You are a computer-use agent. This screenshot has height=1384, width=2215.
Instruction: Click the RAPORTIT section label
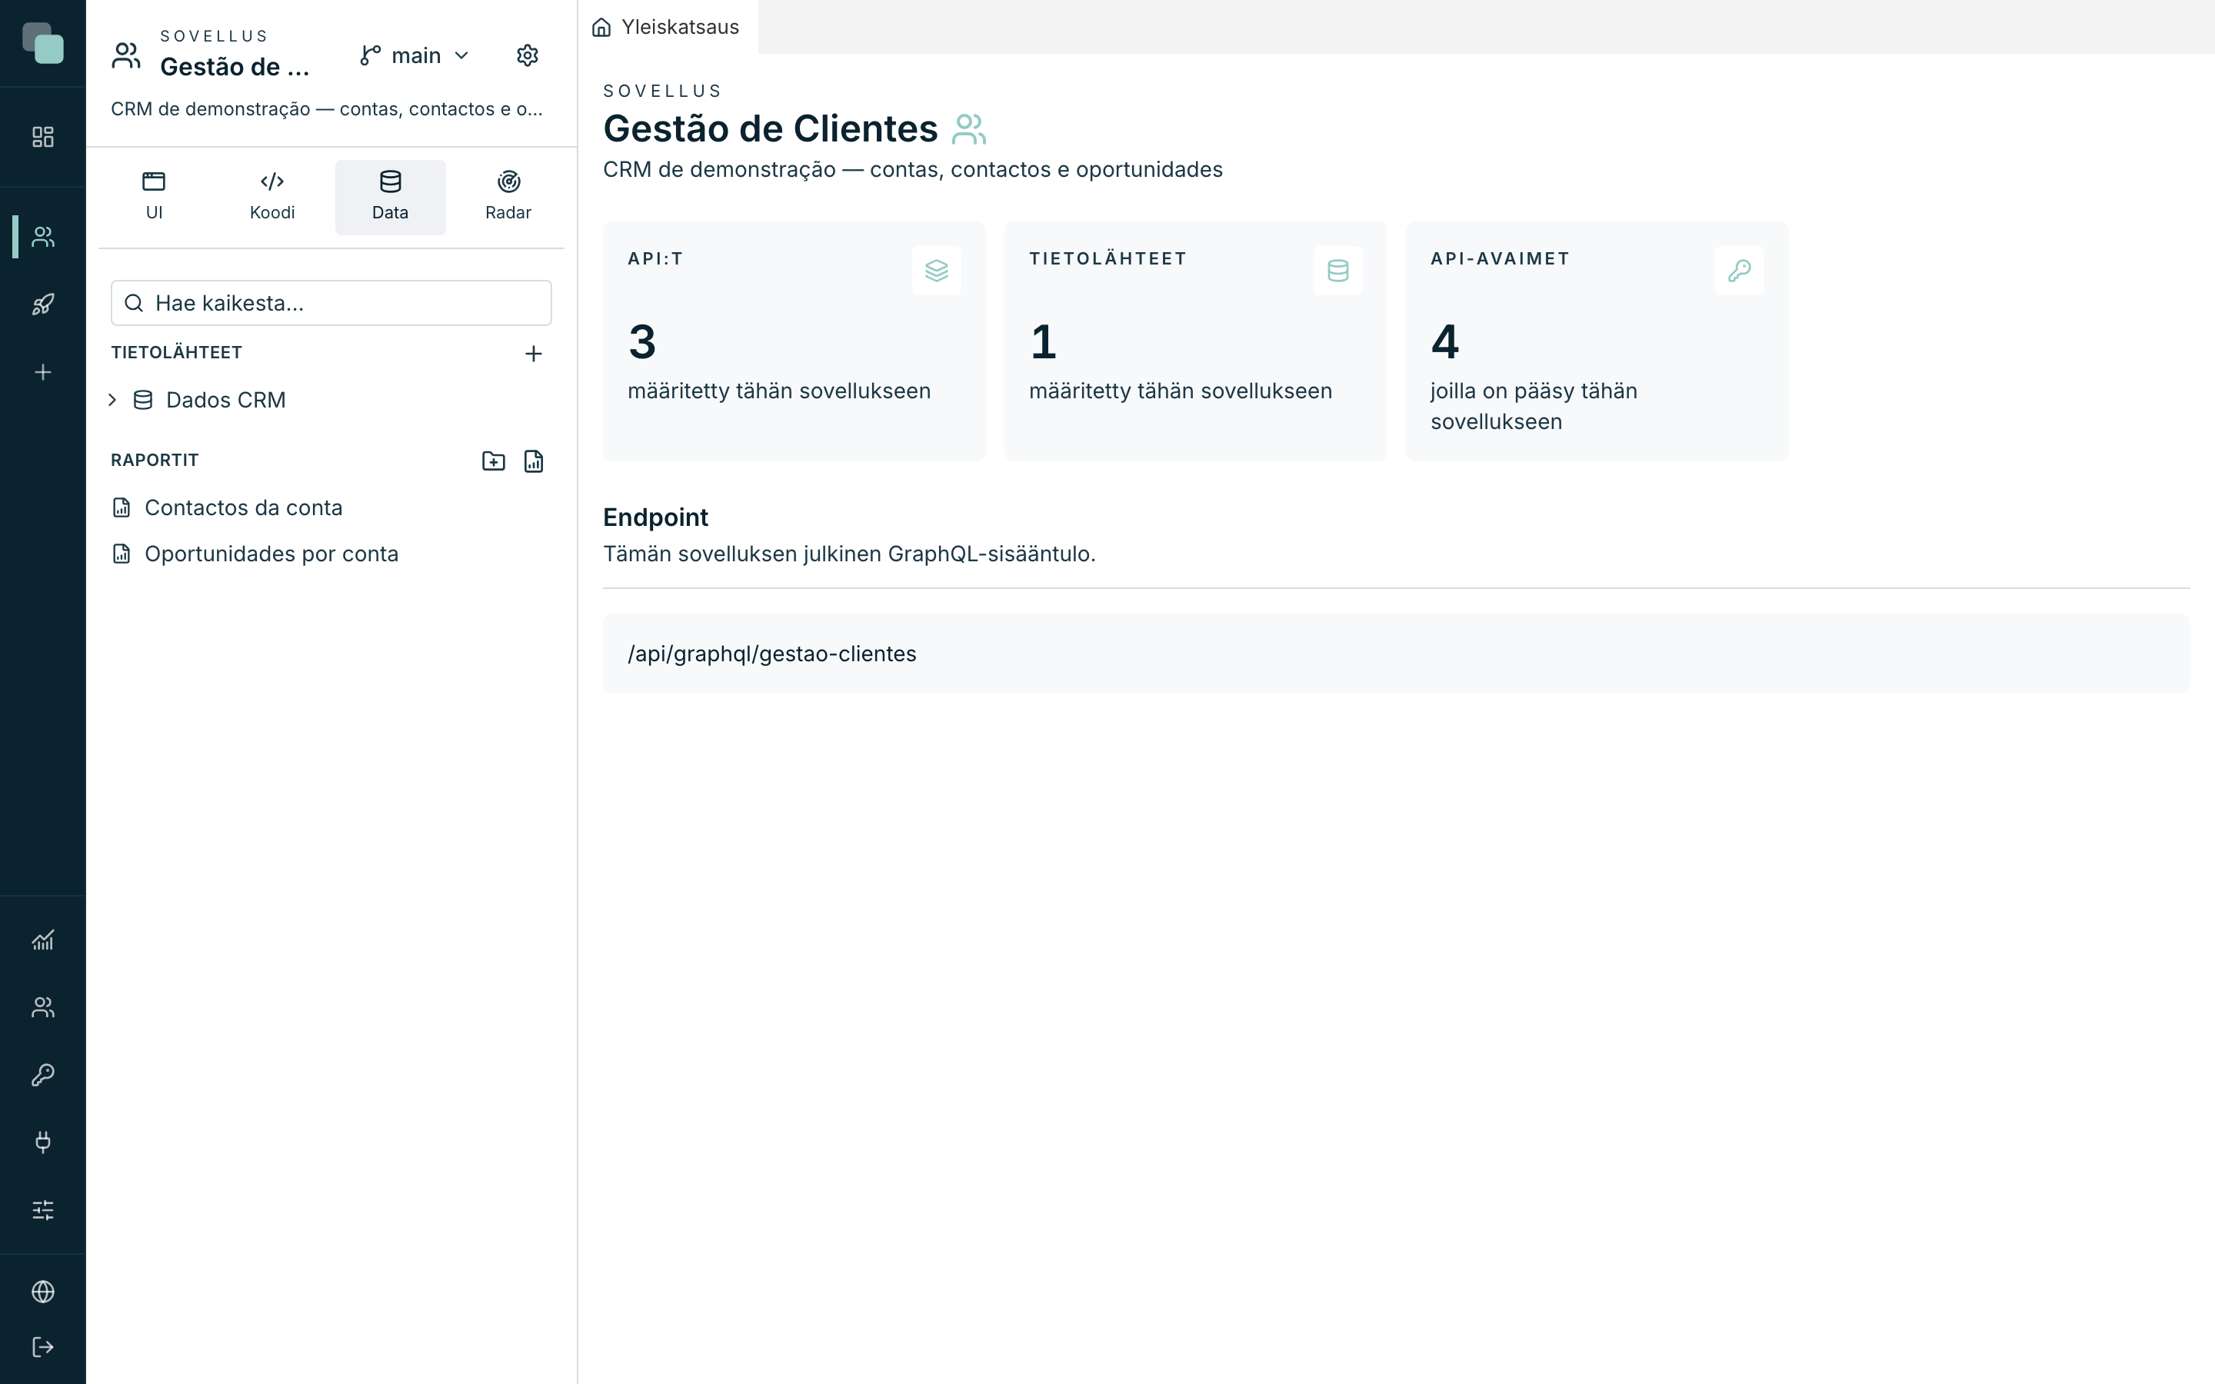pyautogui.click(x=155, y=461)
